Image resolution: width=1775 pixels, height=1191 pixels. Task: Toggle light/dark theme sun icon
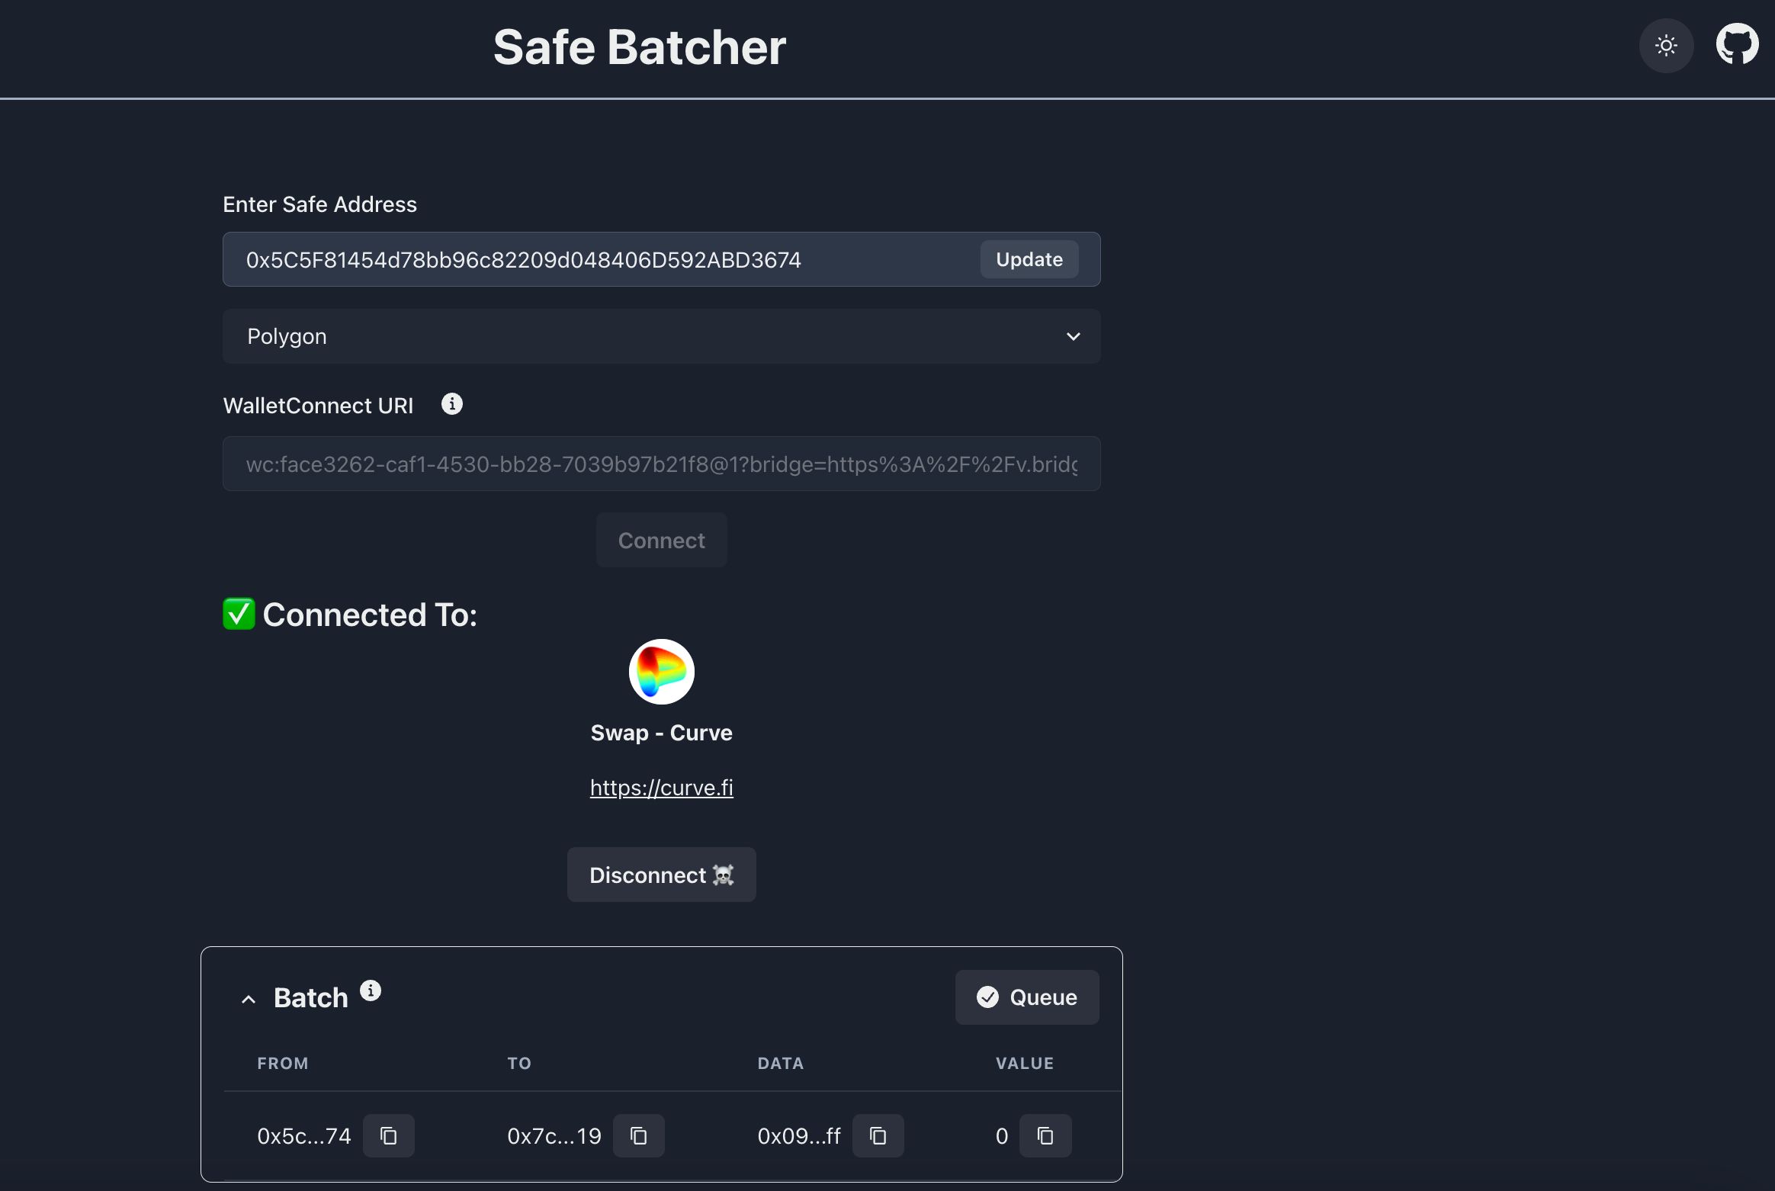coord(1666,46)
